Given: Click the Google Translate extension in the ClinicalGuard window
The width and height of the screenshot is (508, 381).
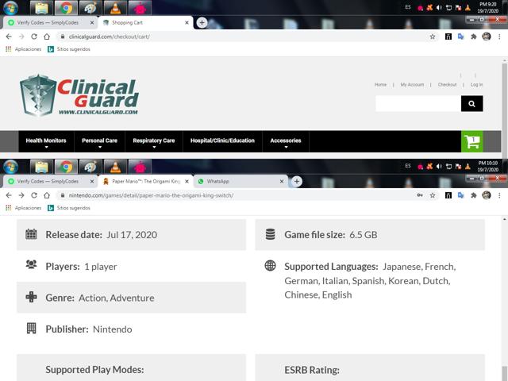Looking at the screenshot, I should click(x=460, y=37).
